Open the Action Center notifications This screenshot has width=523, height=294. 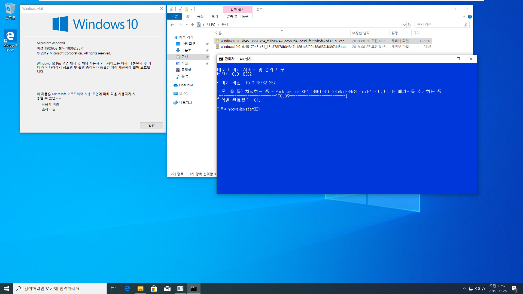click(514, 289)
